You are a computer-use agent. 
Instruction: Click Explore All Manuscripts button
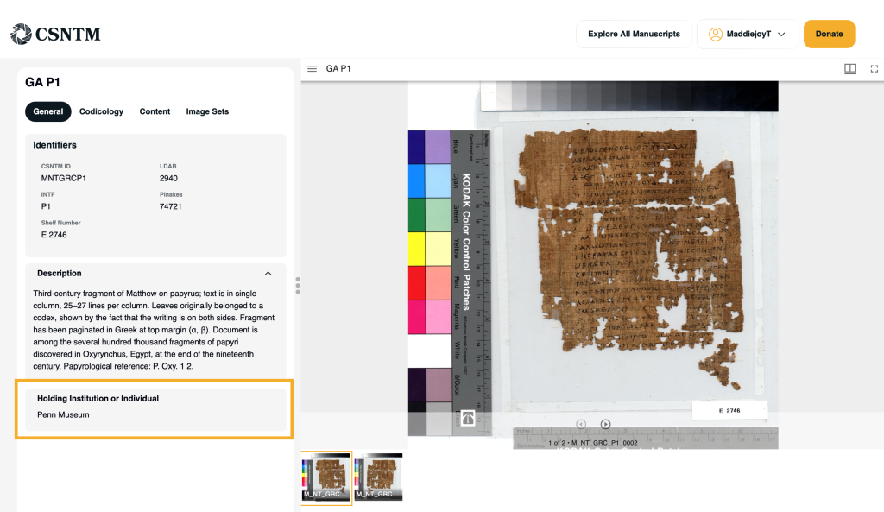click(x=634, y=35)
